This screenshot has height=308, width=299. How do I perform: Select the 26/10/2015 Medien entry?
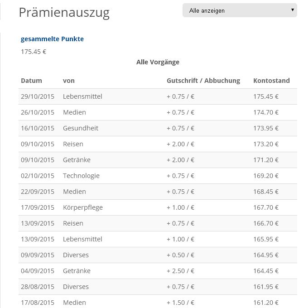click(x=158, y=112)
